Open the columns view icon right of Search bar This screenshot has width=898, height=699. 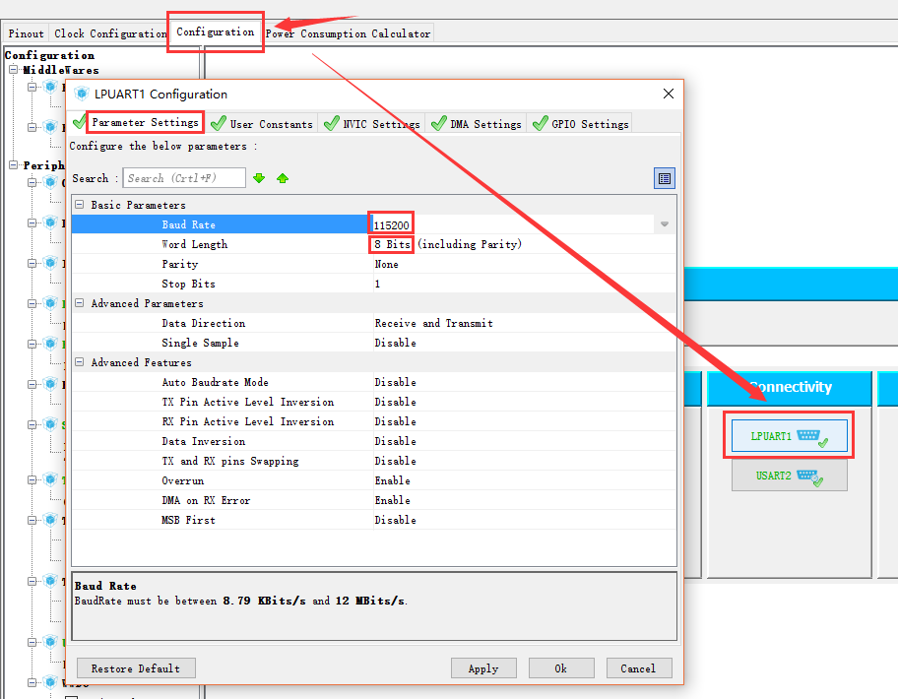[664, 178]
